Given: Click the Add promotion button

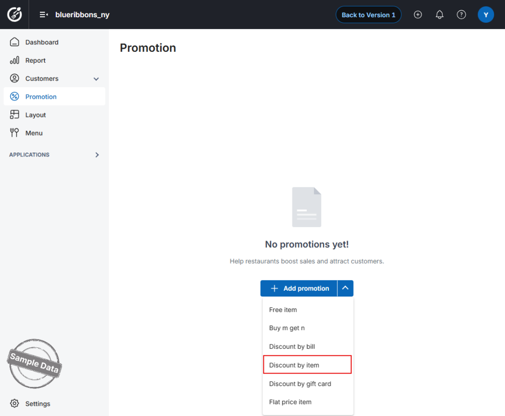Looking at the screenshot, I should [x=299, y=288].
